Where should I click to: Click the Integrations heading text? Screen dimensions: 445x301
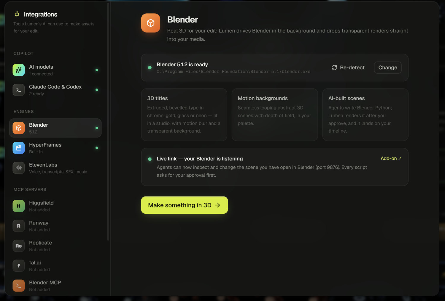41,14
